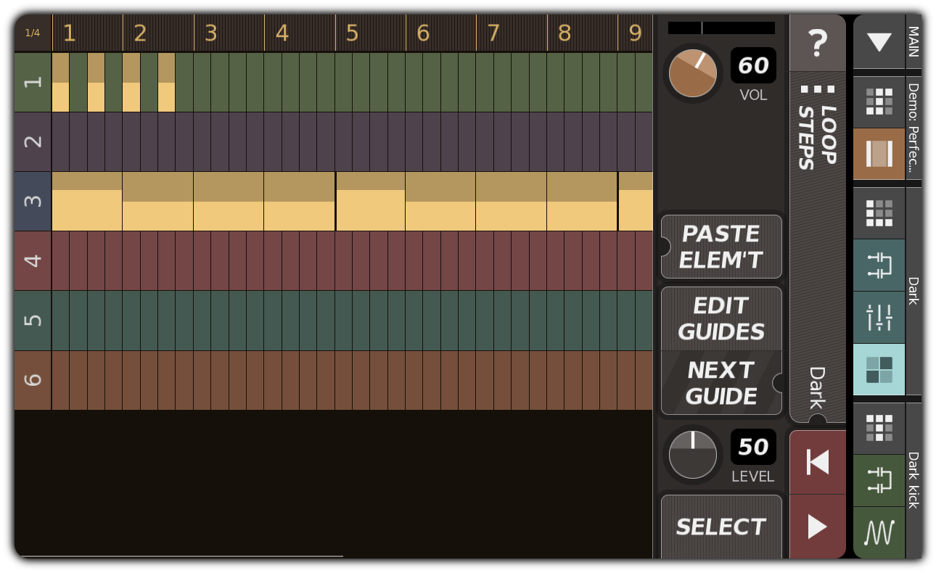This screenshot has height=573, width=936.
Task: Open the waveform icon under Dark kick
Action: (x=879, y=532)
